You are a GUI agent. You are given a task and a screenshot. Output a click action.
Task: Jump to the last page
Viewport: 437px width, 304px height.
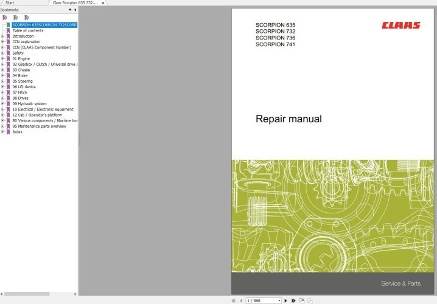[293, 301]
